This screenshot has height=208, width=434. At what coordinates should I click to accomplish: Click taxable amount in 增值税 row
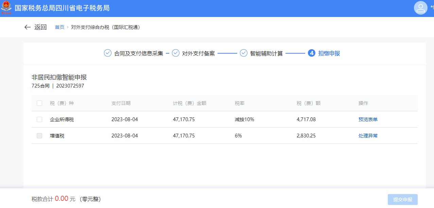[184, 136]
